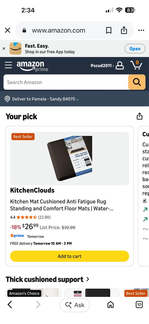The image size is (149, 324).
Task: Close the browser page
Action: (x=8, y=30)
